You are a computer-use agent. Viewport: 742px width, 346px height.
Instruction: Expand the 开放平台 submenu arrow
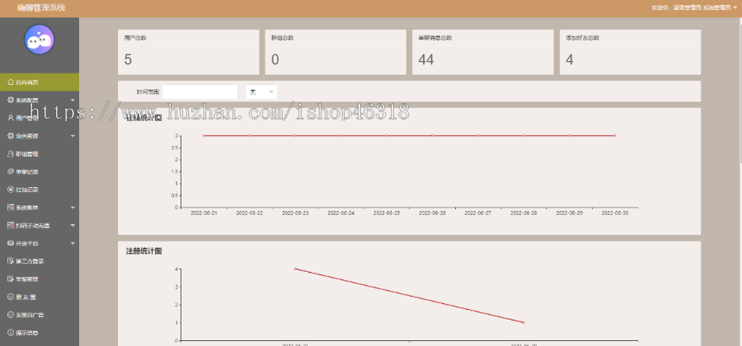point(73,243)
